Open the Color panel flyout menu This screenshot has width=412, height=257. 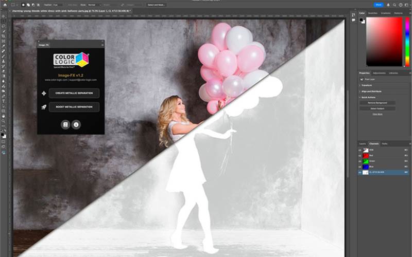coord(410,13)
